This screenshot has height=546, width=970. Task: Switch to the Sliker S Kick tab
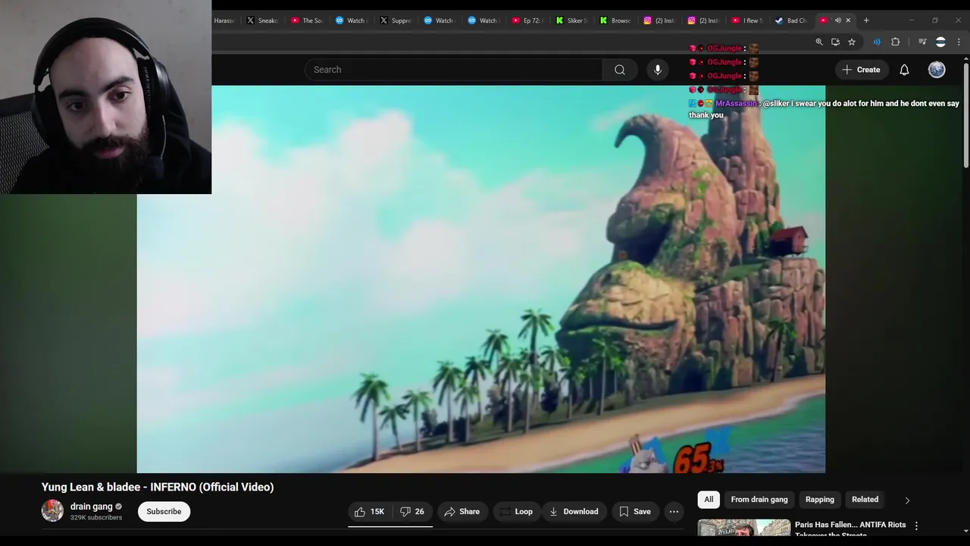point(571,20)
